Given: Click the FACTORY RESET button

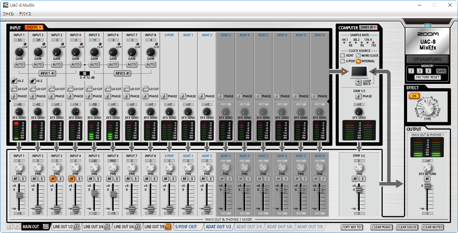Looking at the screenshot, I should click(427, 77).
